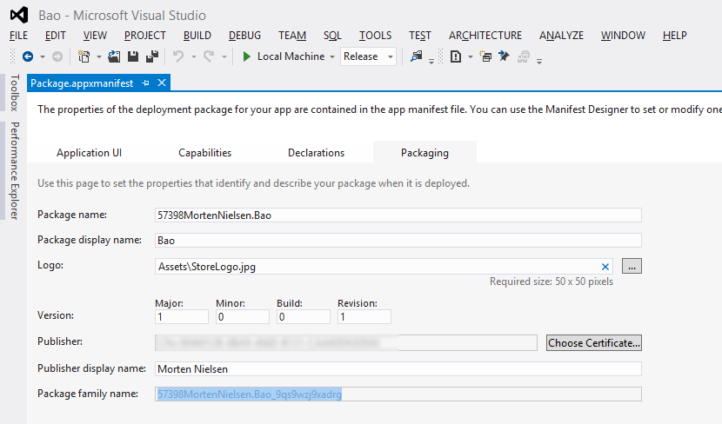
Task: Click the Find in Files toolbar icon
Action: click(417, 56)
